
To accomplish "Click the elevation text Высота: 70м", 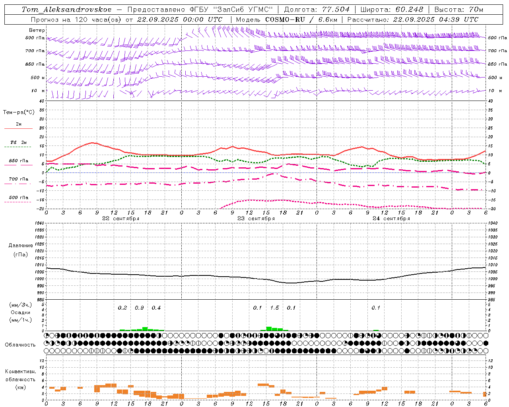I will [x=459, y=10].
